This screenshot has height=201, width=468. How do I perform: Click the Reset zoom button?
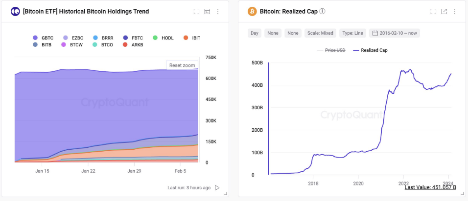click(182, 65)
